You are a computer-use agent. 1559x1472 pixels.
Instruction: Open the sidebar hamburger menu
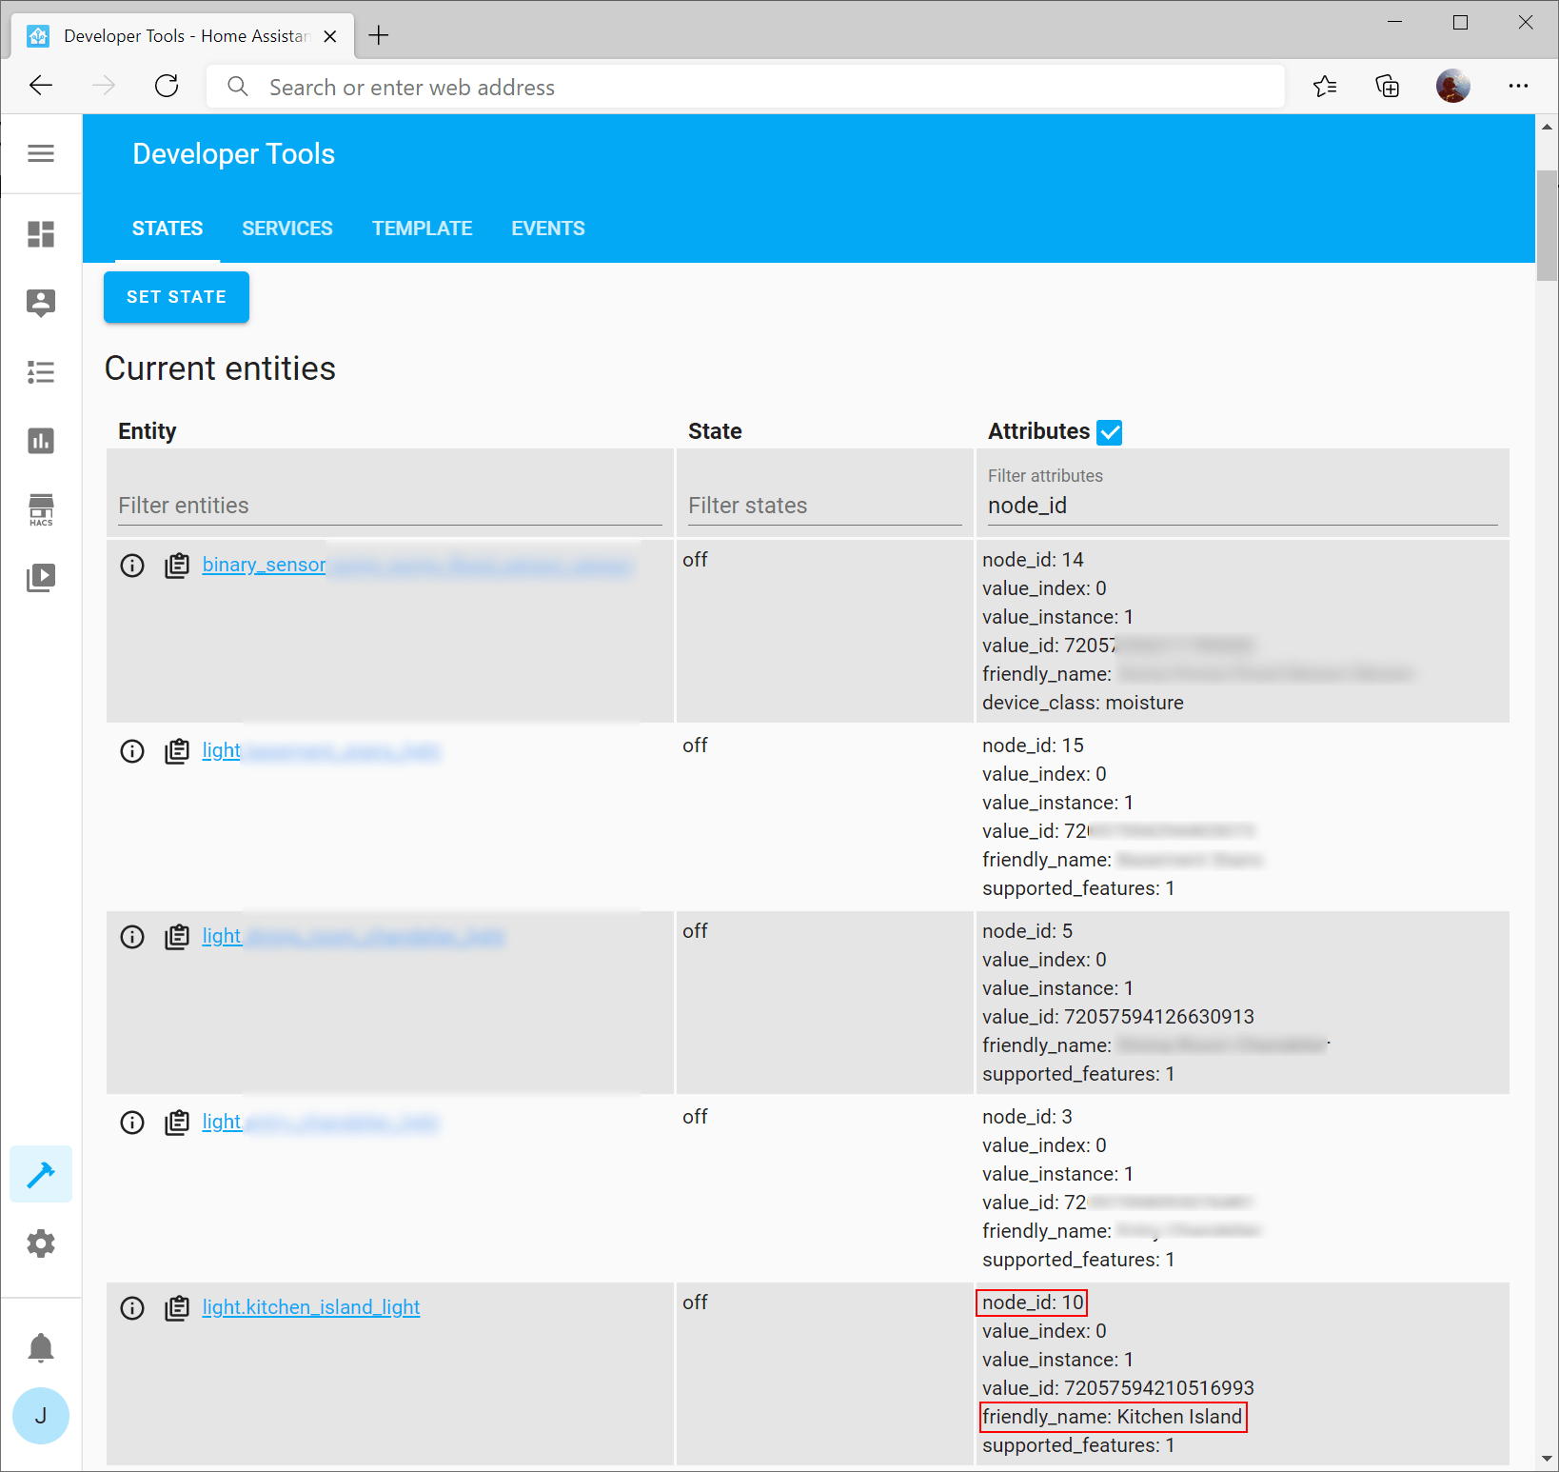pyautogui.click(x=42, y=153)
